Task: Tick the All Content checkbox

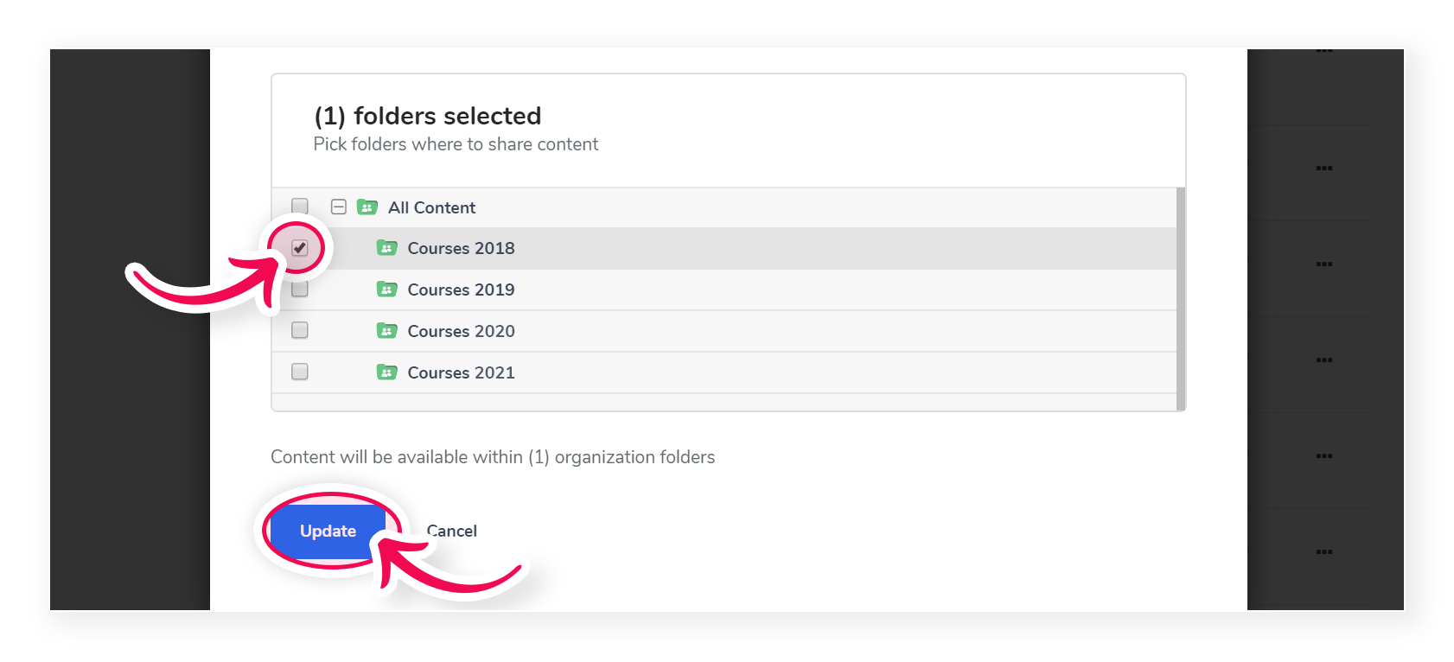Action: pyautogui.click(x=300, y=207)
